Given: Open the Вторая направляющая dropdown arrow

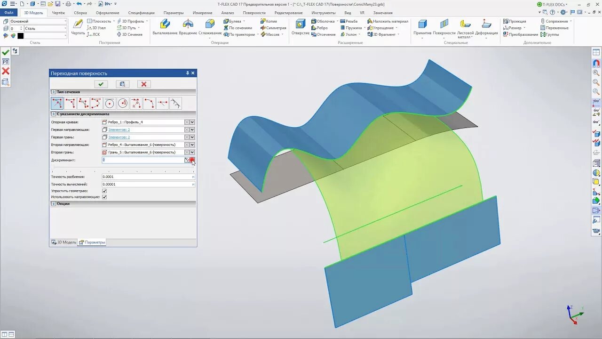Looking at the screenshot, I should click(192, 145).
